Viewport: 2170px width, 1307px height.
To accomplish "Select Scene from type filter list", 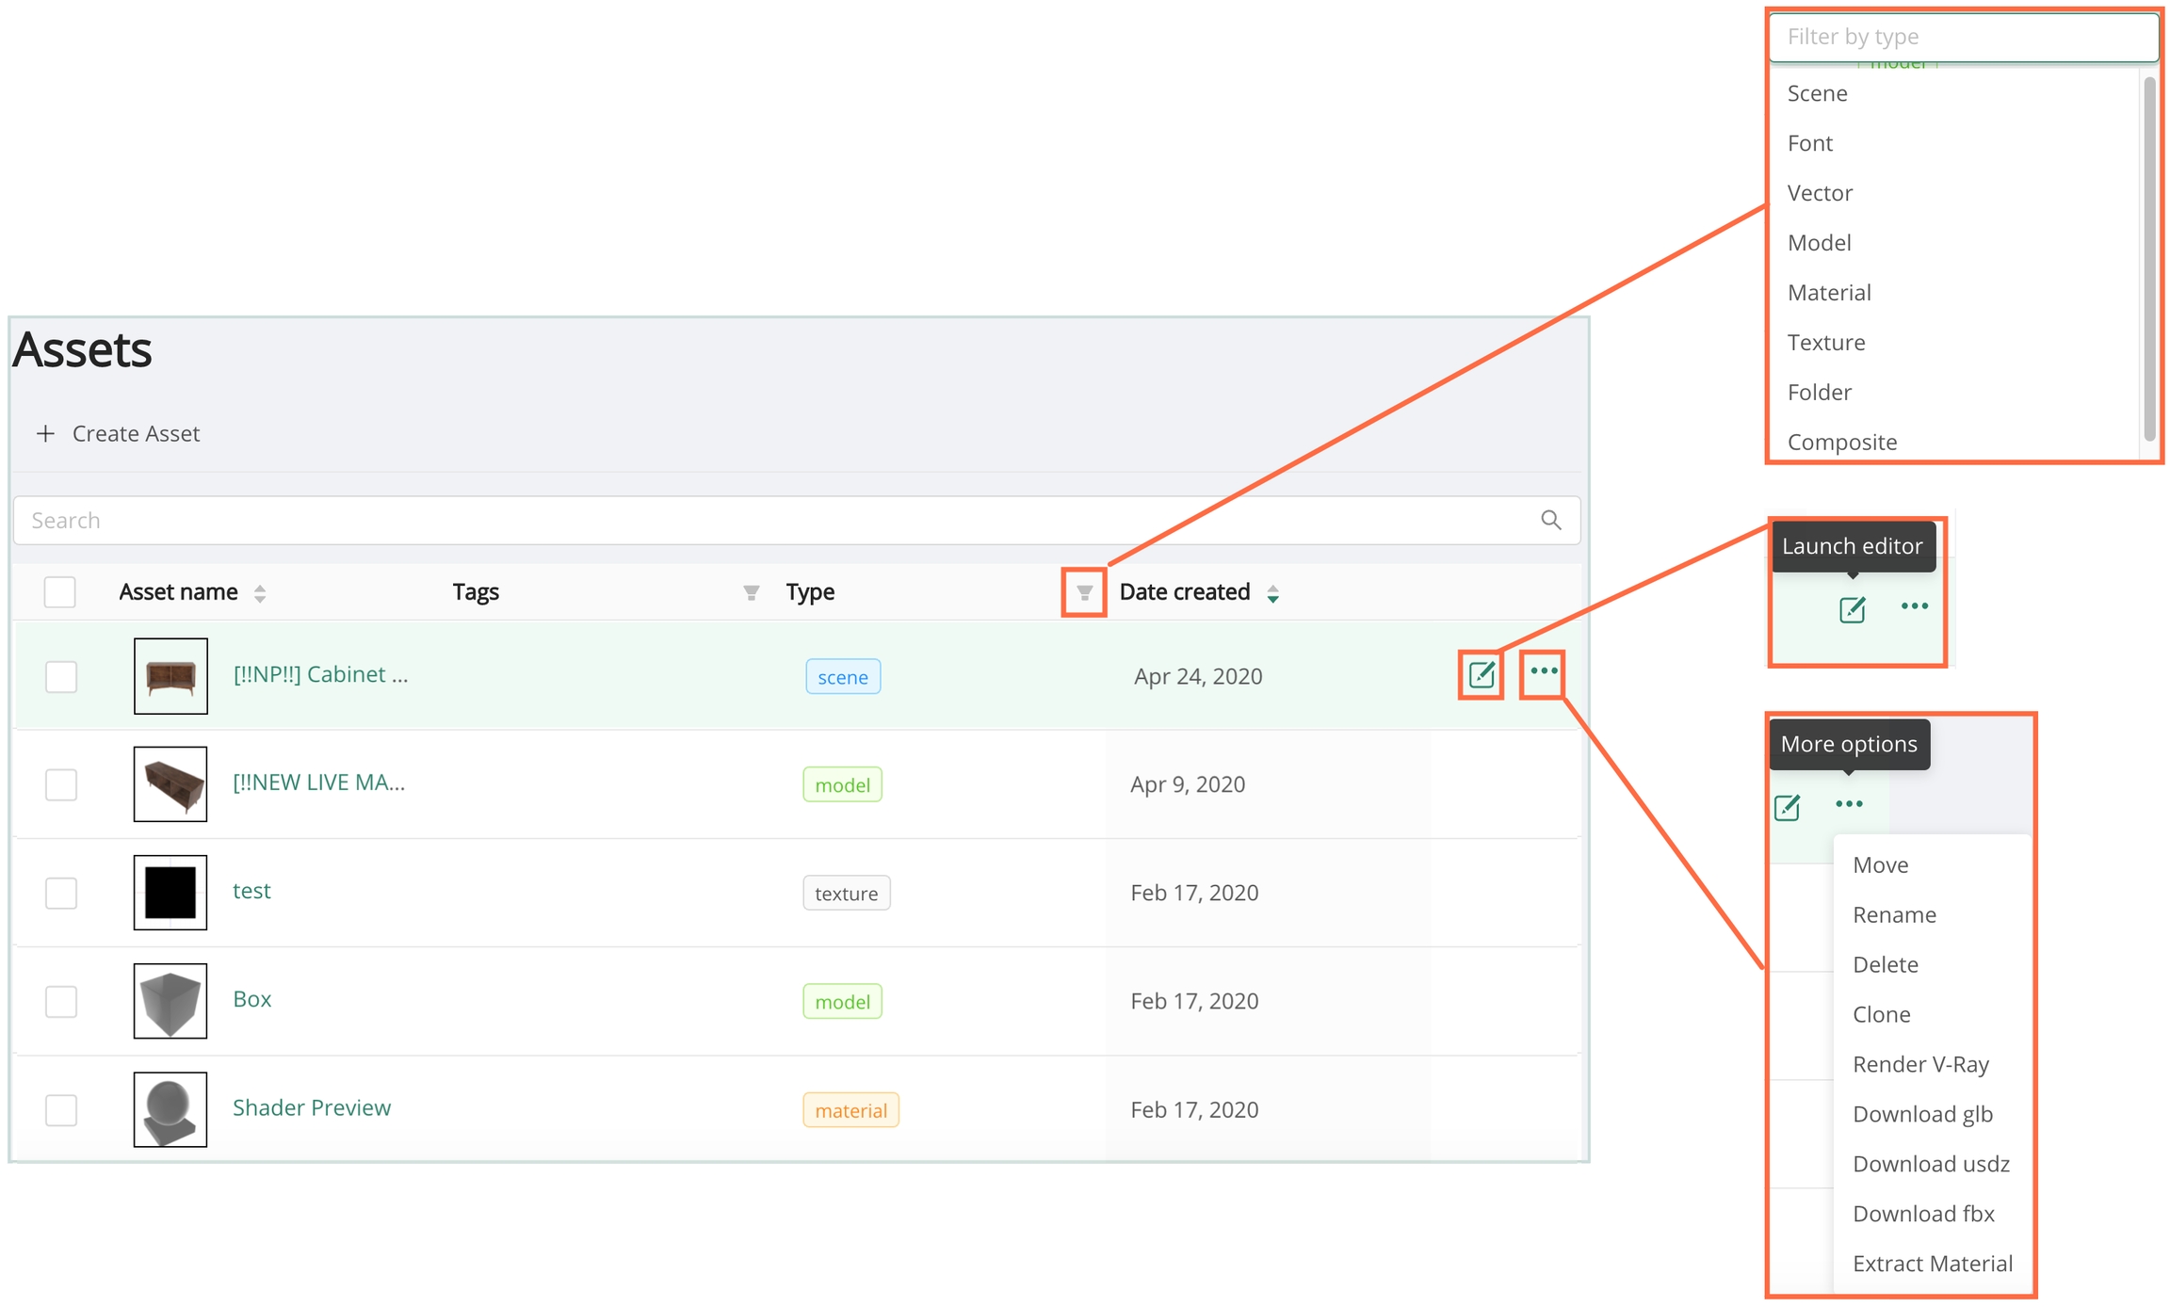I will pyautogui.click(x=1817, y=93).
